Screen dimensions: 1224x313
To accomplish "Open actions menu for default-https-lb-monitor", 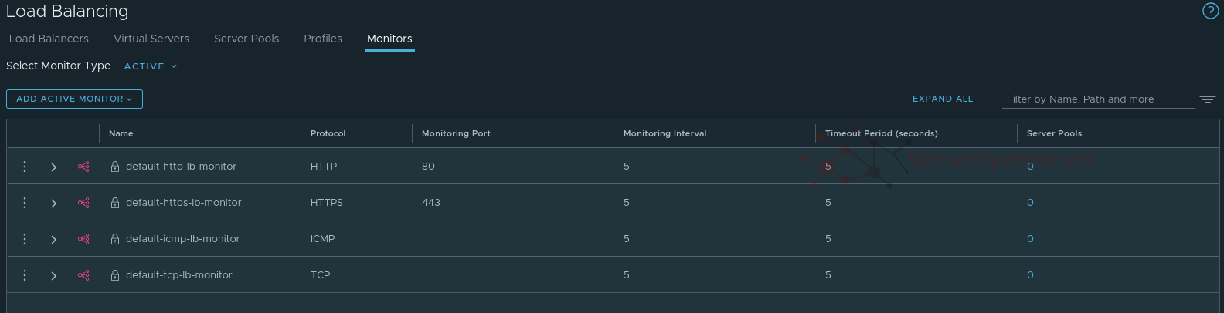I will tap(25, 203).
